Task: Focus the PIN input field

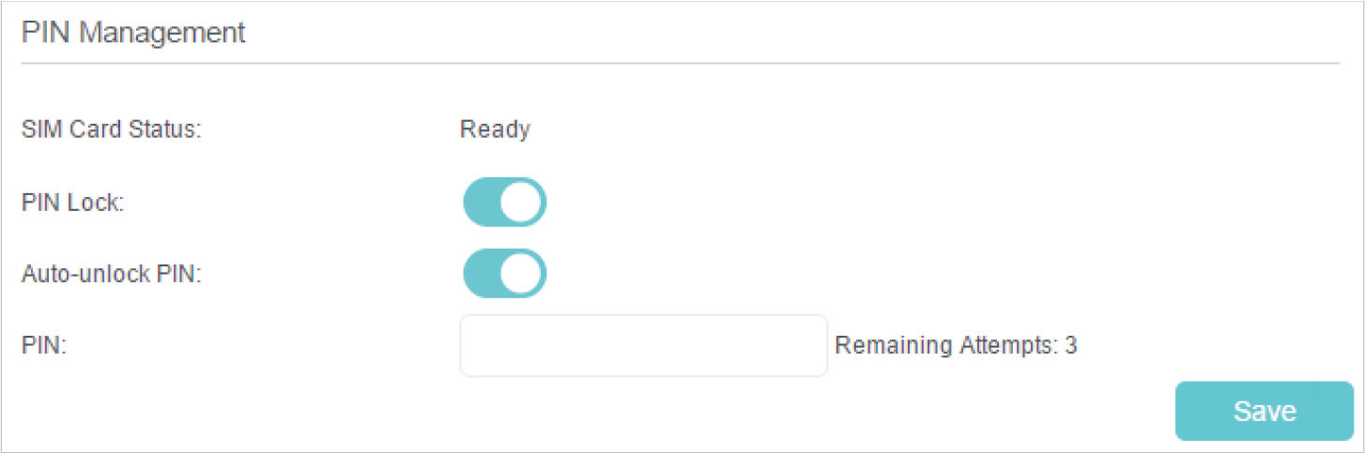Action: [x=643, y=346]
